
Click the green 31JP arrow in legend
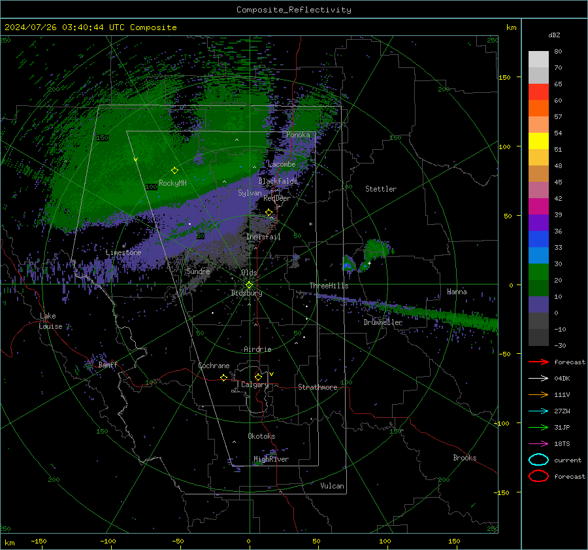pos(538,427)
